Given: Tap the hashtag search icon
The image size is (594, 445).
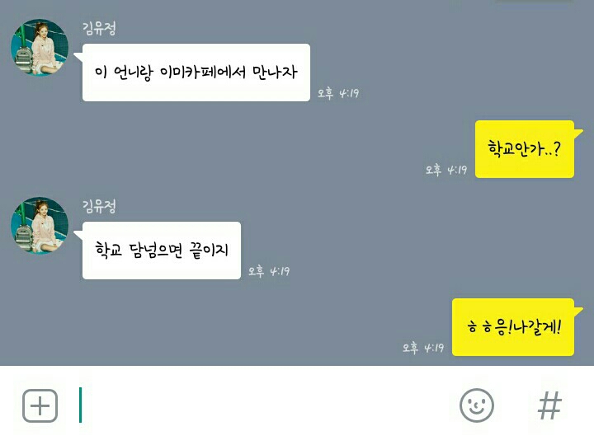Looking at the screenshot, I should (x=549, y=405).
